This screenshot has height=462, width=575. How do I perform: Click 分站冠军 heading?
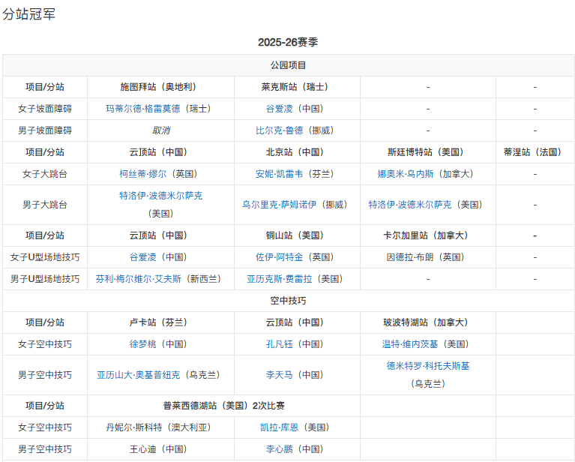pos(28,14)
